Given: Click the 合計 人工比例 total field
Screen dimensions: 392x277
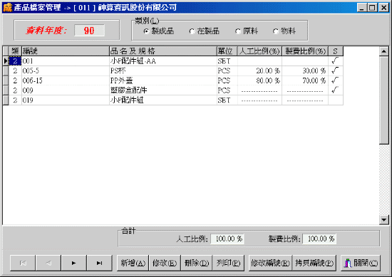Looking at the screenshot, I should pyautogui.click(x=227, y=239).
